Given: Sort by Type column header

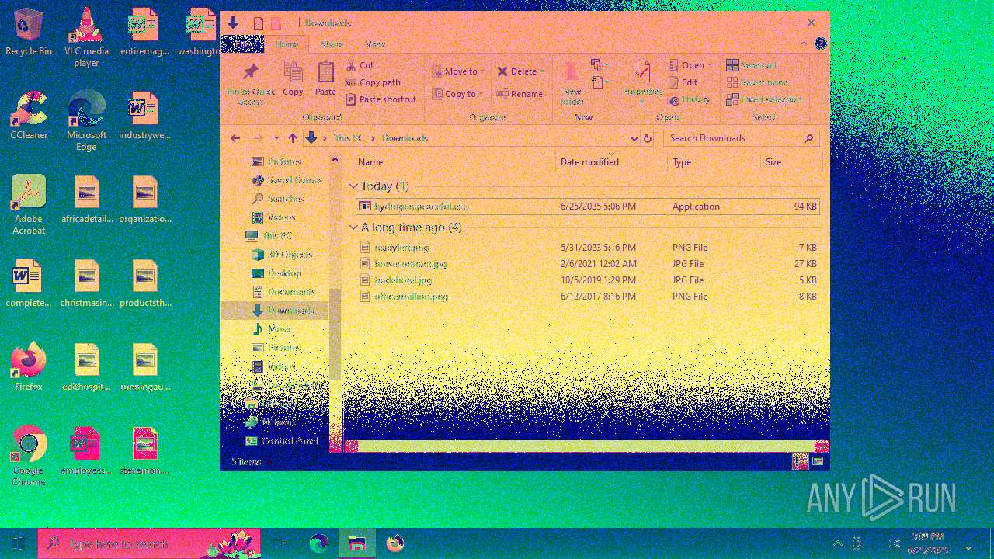Looking at the screenshot, I should (x=714, y=162).
